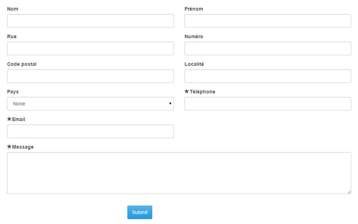Click the Code postal label text

pyautogui.click(x=21, y=64)
